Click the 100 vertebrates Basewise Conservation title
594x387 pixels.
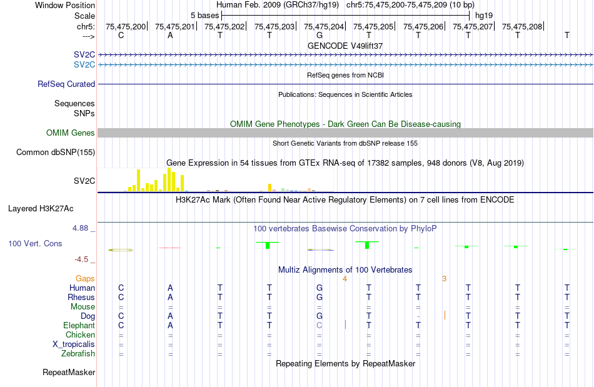[x=345, y=229]
